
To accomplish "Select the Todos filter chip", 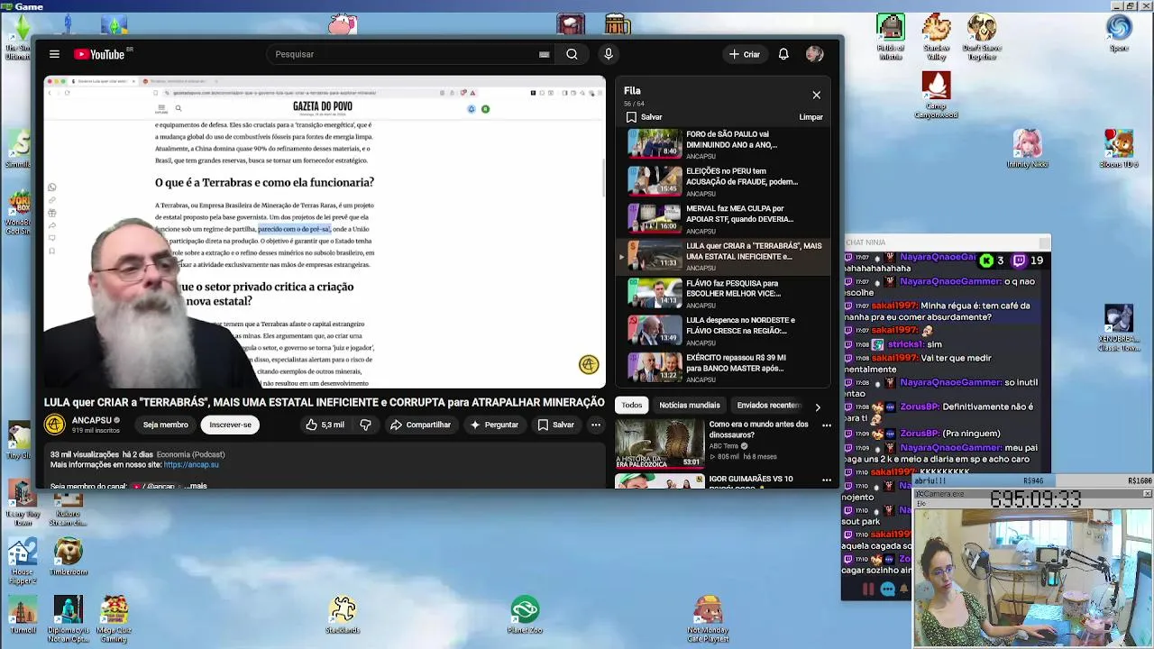I will (x=632, y=406).
